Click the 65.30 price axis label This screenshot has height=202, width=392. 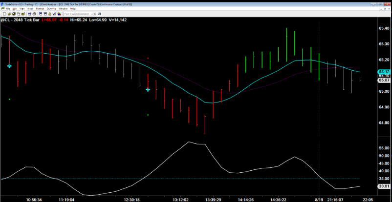click(384, 44)
